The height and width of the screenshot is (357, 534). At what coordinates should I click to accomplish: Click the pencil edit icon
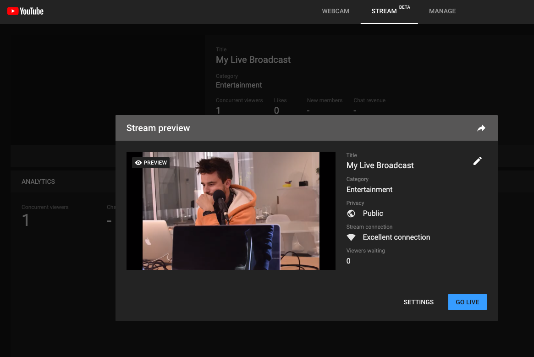coord(478,161)
